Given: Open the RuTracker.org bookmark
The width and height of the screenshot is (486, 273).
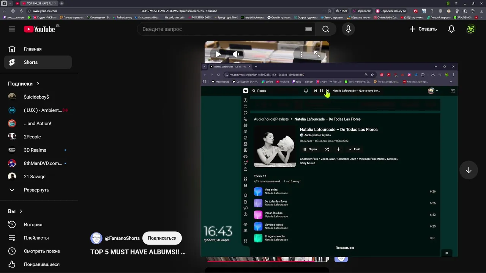Looking at the screenshot, I should (x=122, y=17).
